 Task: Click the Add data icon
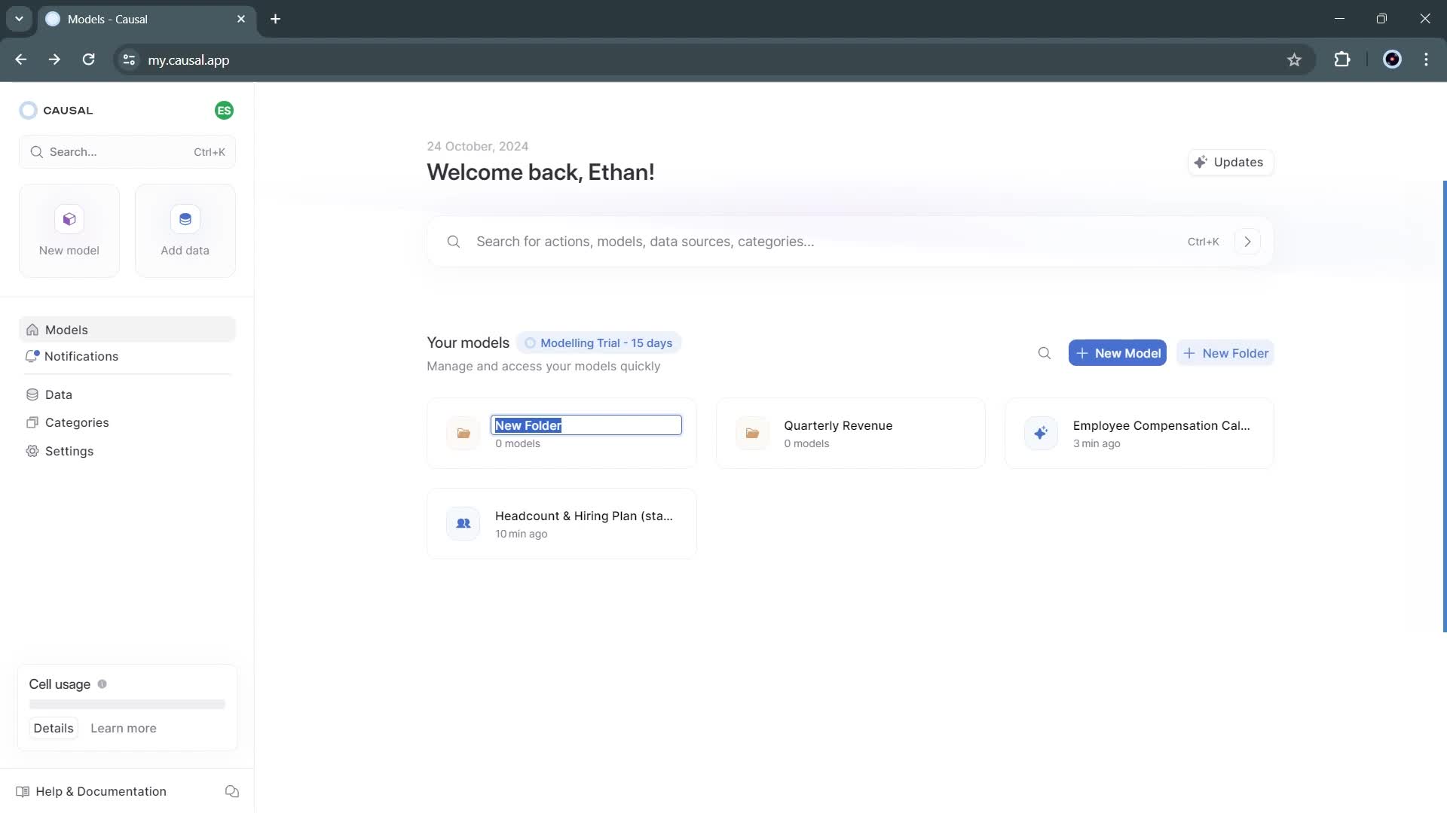pyautogui.click(x=184, y=218)
